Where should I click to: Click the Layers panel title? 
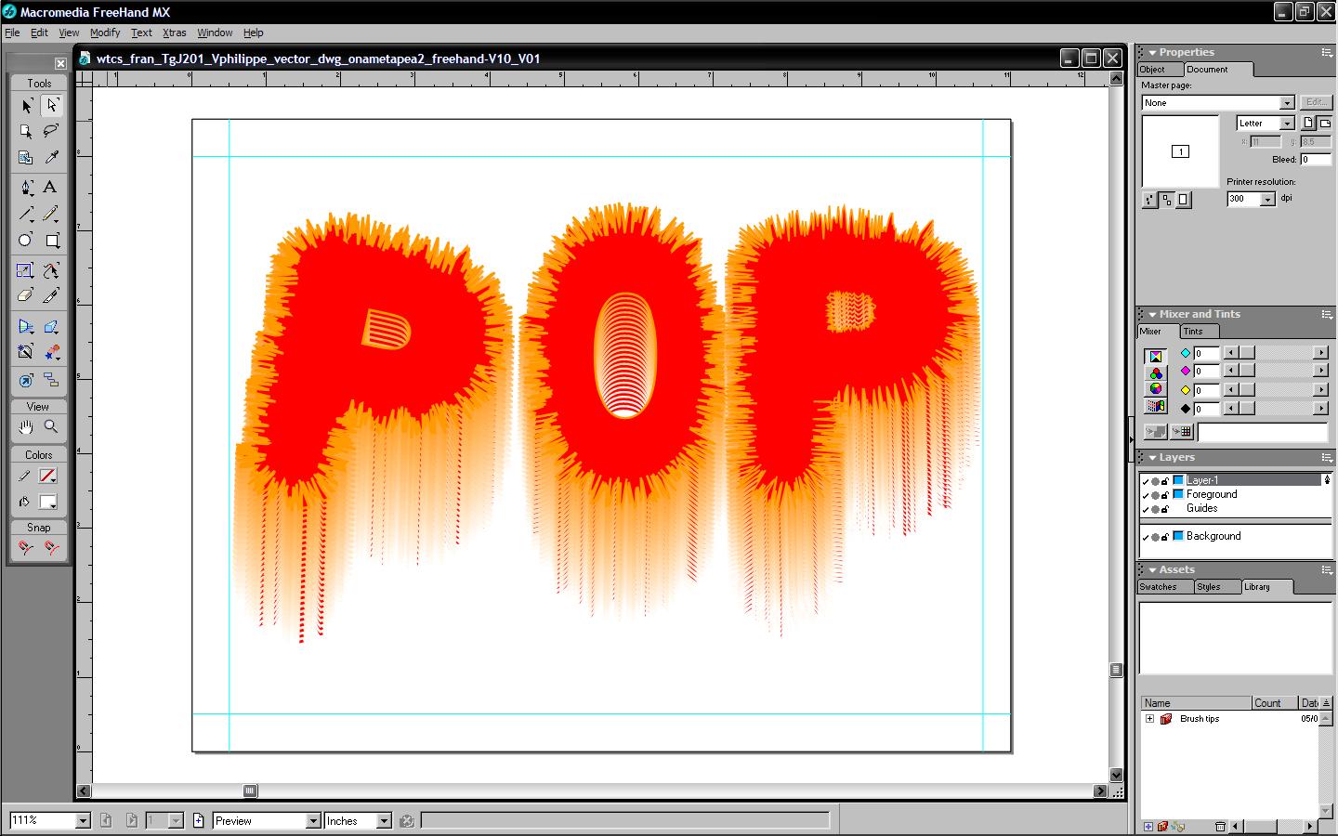tap(1176, 458)
